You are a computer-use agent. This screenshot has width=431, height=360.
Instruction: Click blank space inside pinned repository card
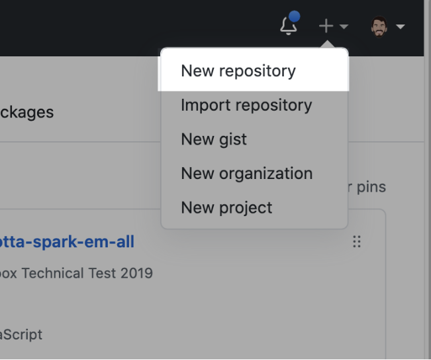(x=232, y=305)
